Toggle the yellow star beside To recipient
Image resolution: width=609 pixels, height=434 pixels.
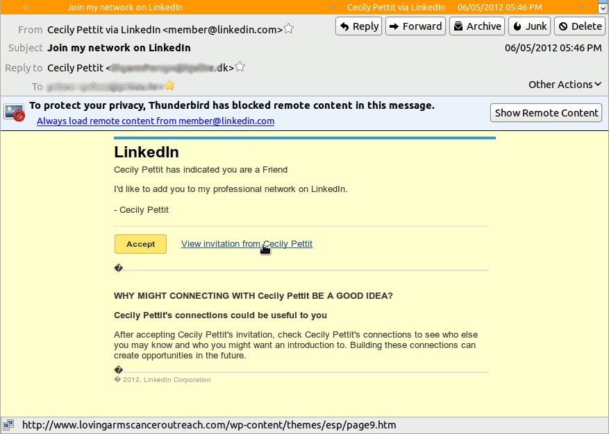pos(169,86)
